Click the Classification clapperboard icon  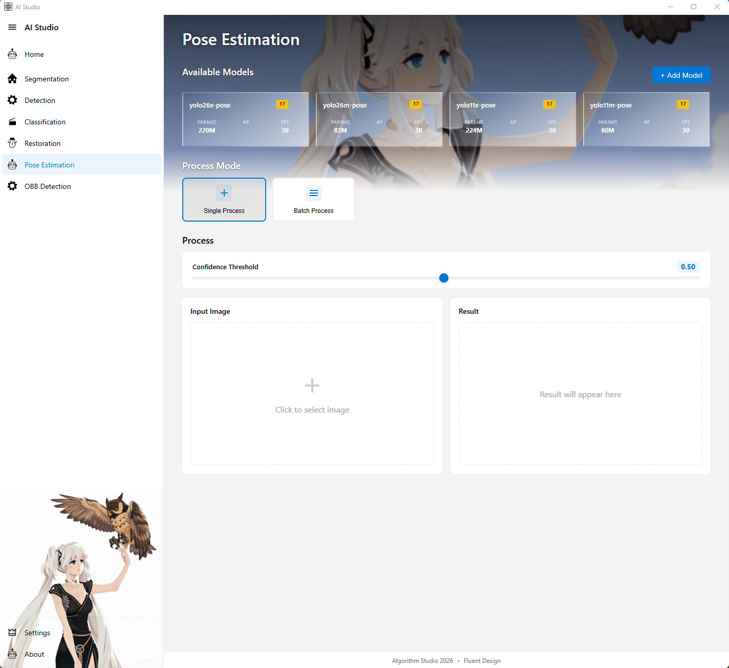[x=12, y=122]
